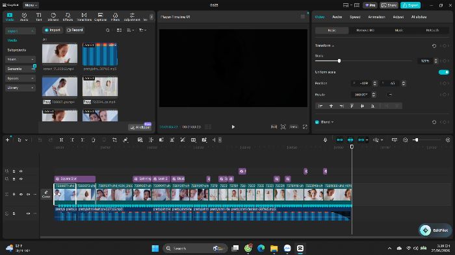Toggle the Blend checkbox
This screenshot has height=255, width=455.
click(317, 122)
